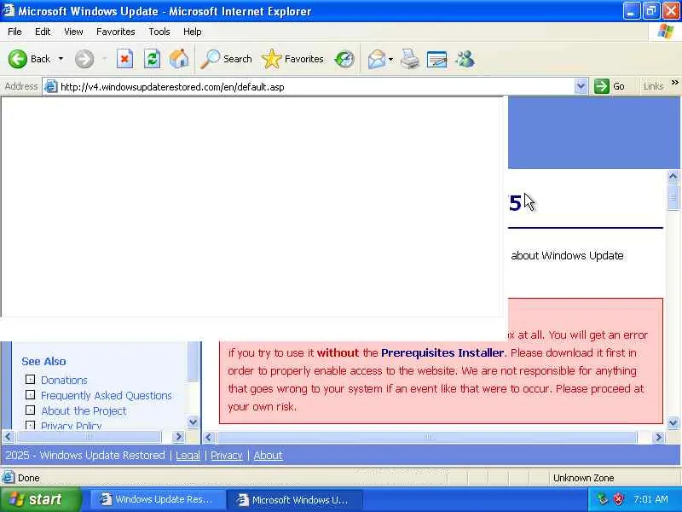
Task: Click the Edit page toolbar icon
Action: click(x=436, y=59)
